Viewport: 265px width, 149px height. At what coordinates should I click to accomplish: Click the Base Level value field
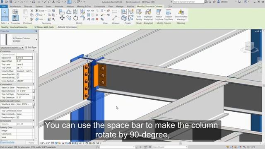click(24, 58)
